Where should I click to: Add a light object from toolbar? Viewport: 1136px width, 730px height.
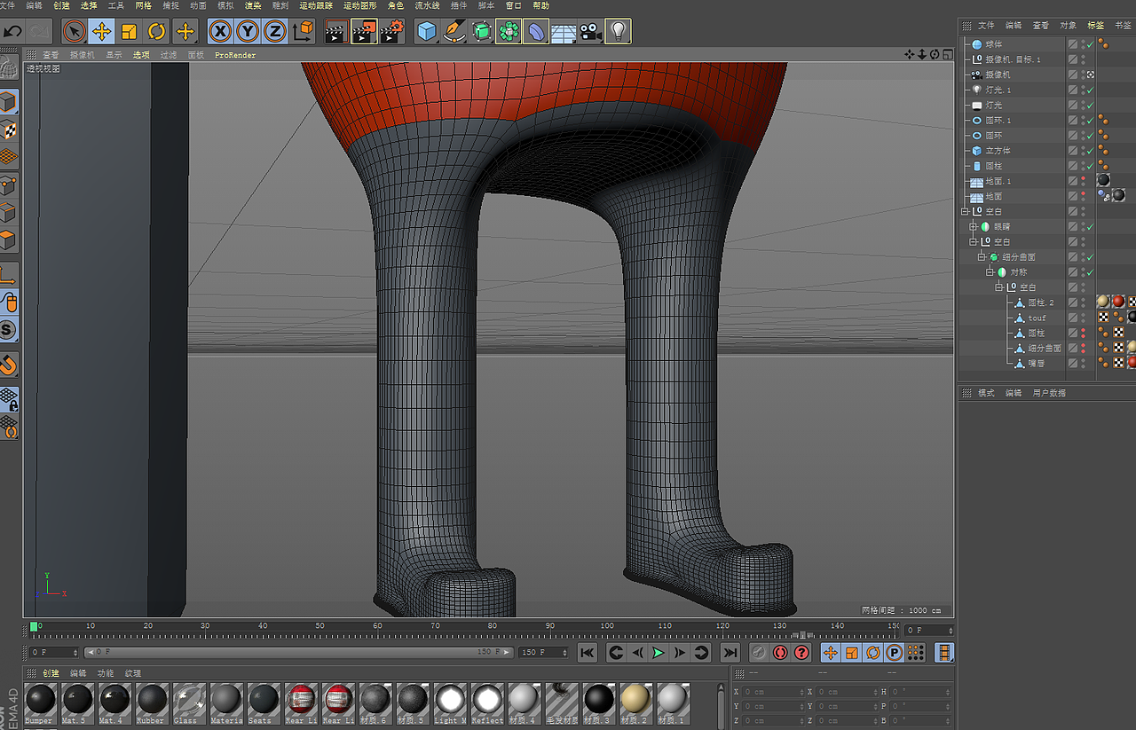click(618, 32)
